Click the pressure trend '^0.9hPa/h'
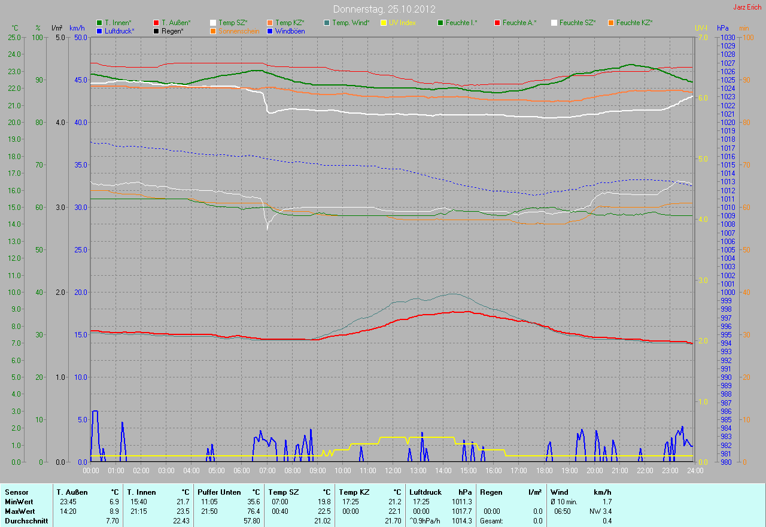 point(425,521)
